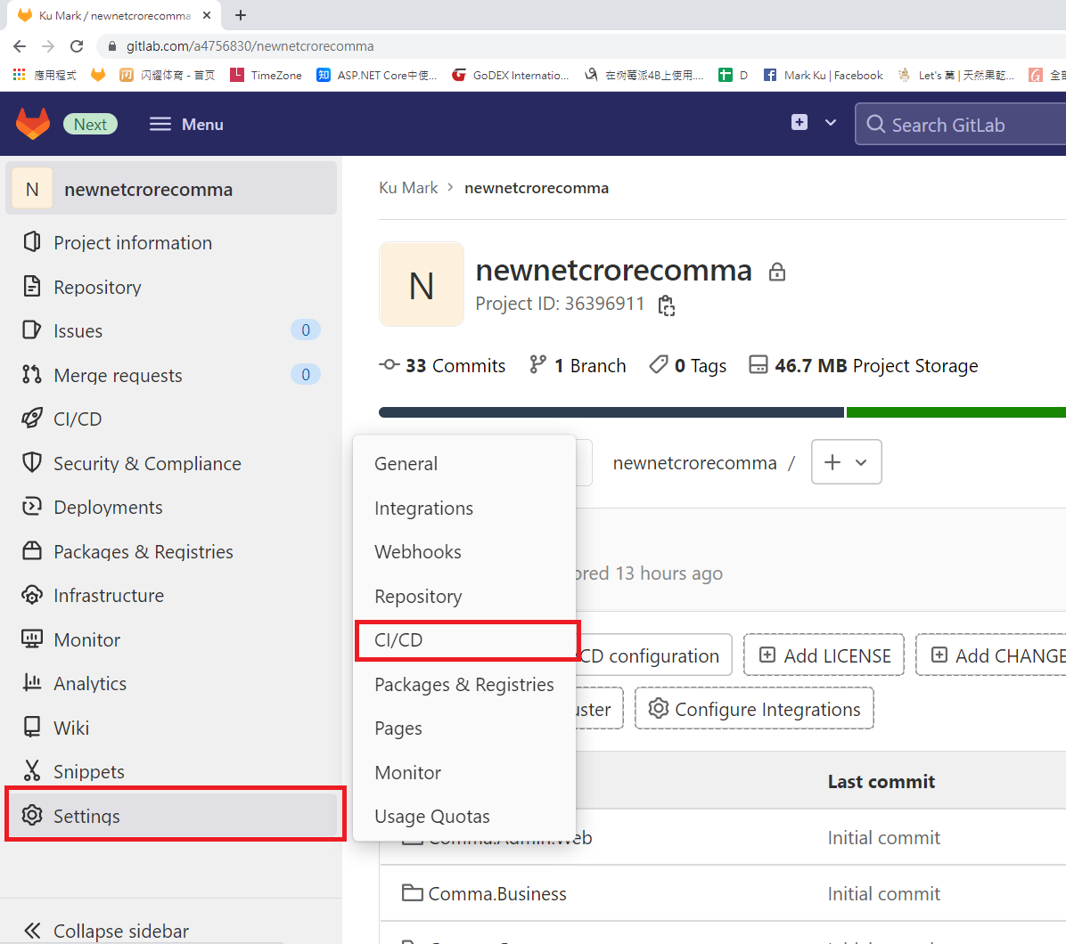Collapse the sidebar

[107, 931]
